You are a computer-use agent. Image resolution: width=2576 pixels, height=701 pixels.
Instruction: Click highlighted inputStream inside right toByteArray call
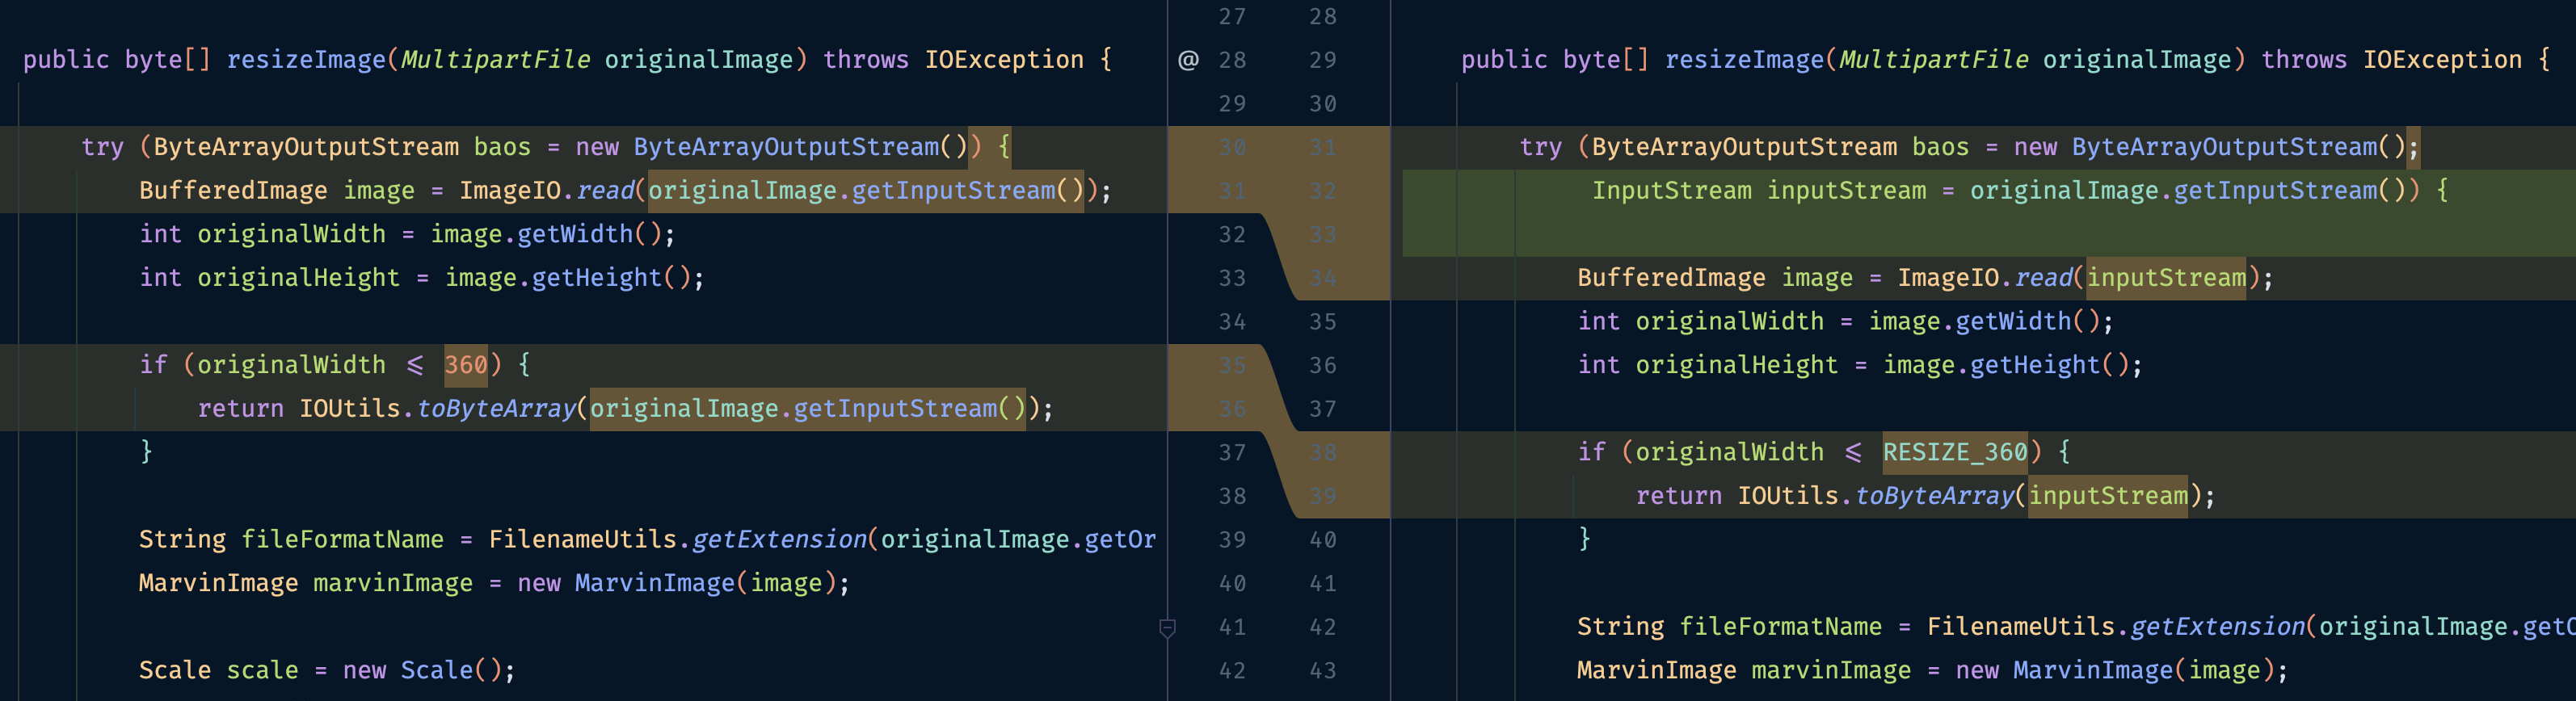[x=2108, y=496]
